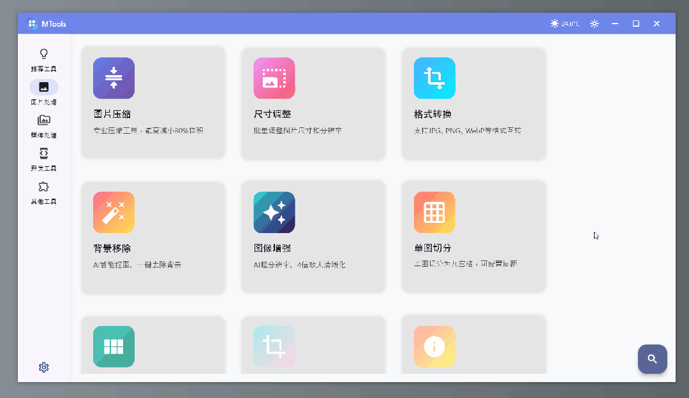This screenshot has height=398, width=689.
Task: Click the floating search button
Action: (653, 359)
